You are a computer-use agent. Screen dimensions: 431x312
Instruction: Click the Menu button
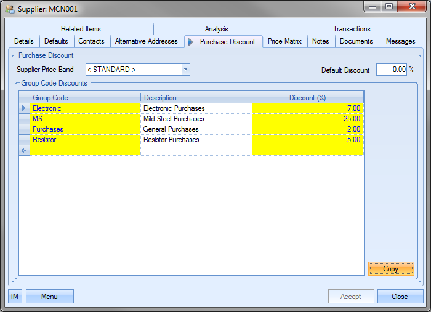tap(49, 297)
